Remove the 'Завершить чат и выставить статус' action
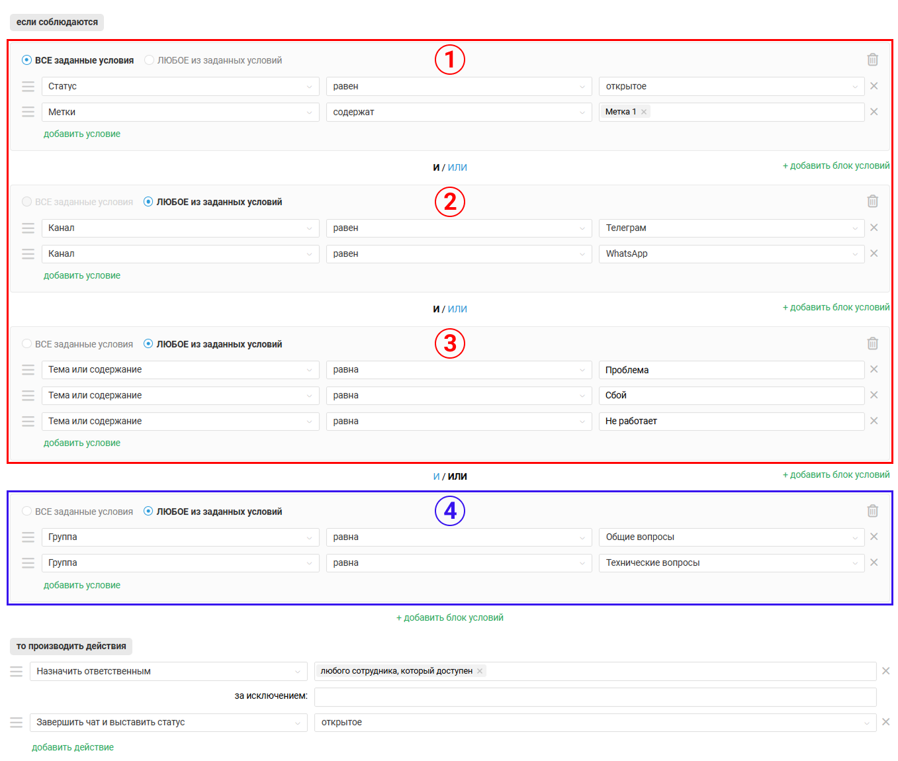Screen dimensions: 898x761 (x=885, y=722)
